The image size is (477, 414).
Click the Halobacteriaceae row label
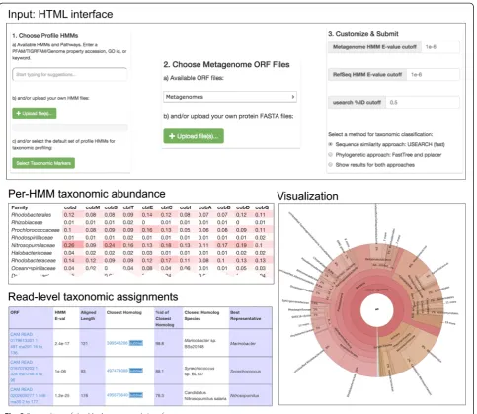click(x=32, y=253)
